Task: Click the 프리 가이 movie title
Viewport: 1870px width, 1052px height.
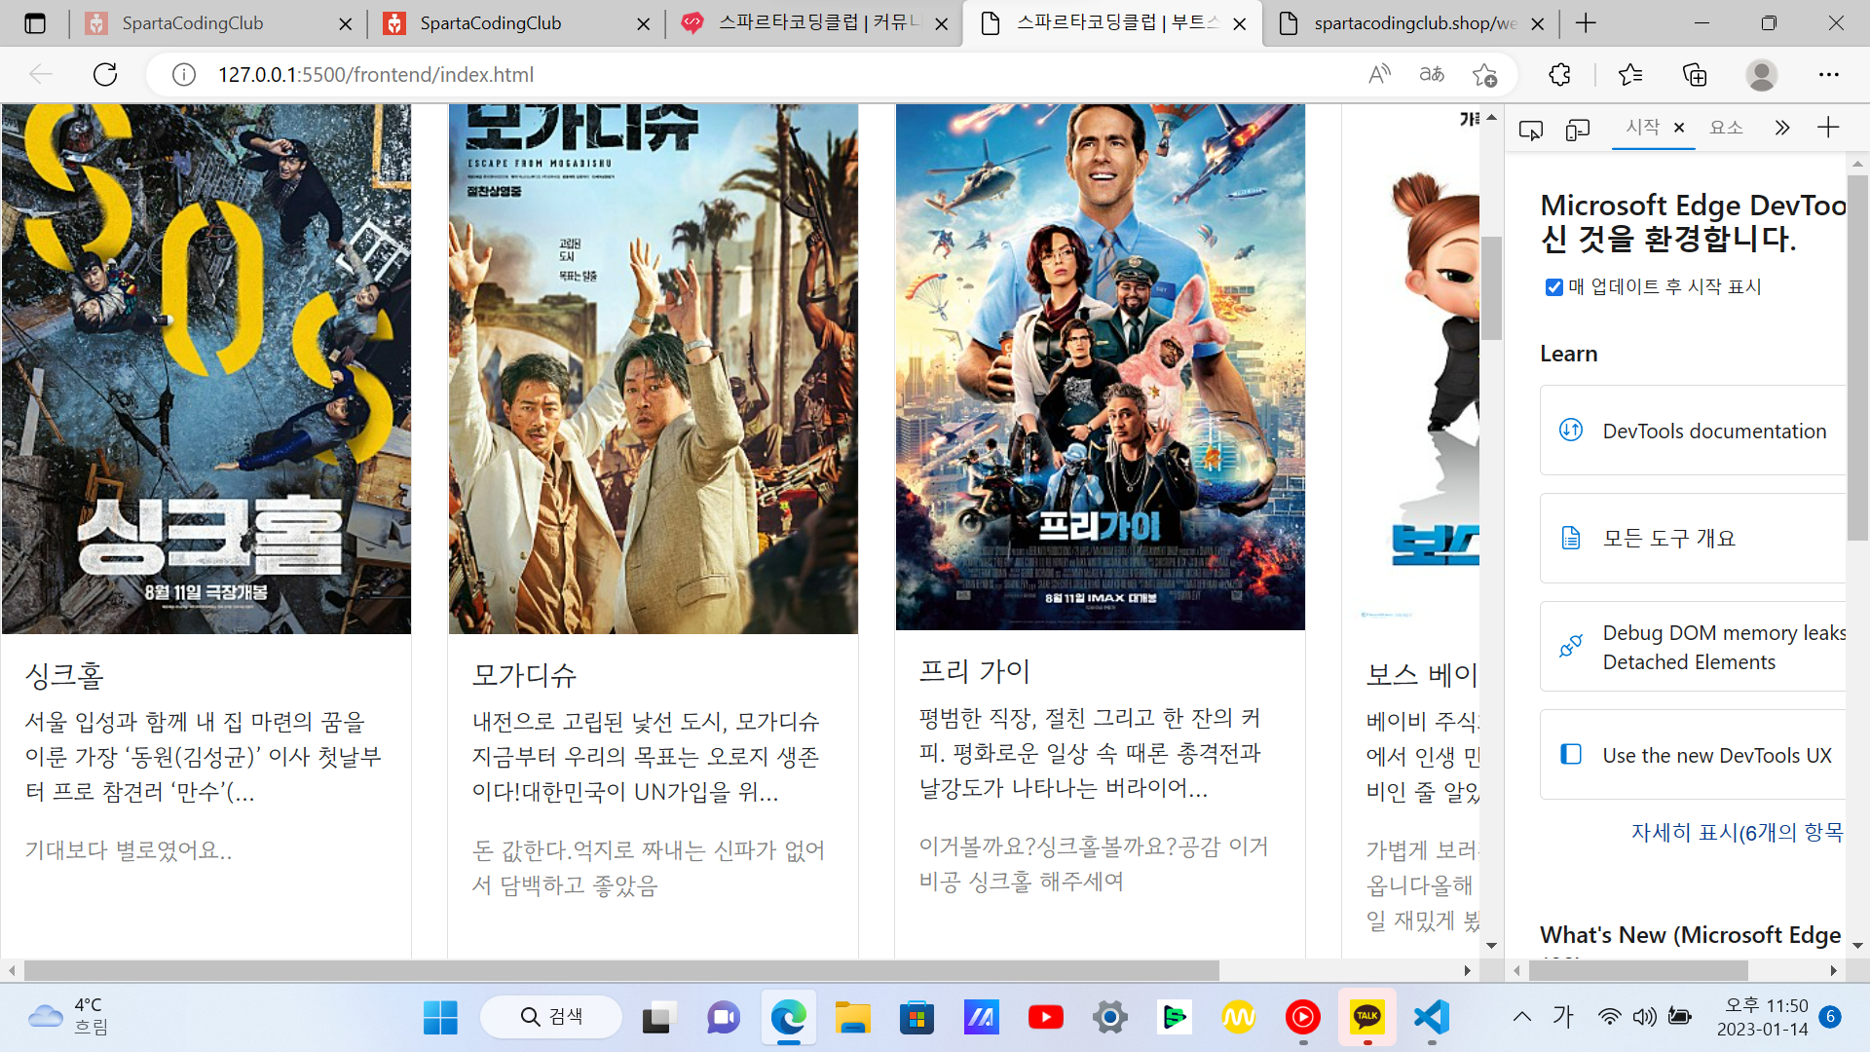Action: [x=974, y=671]
